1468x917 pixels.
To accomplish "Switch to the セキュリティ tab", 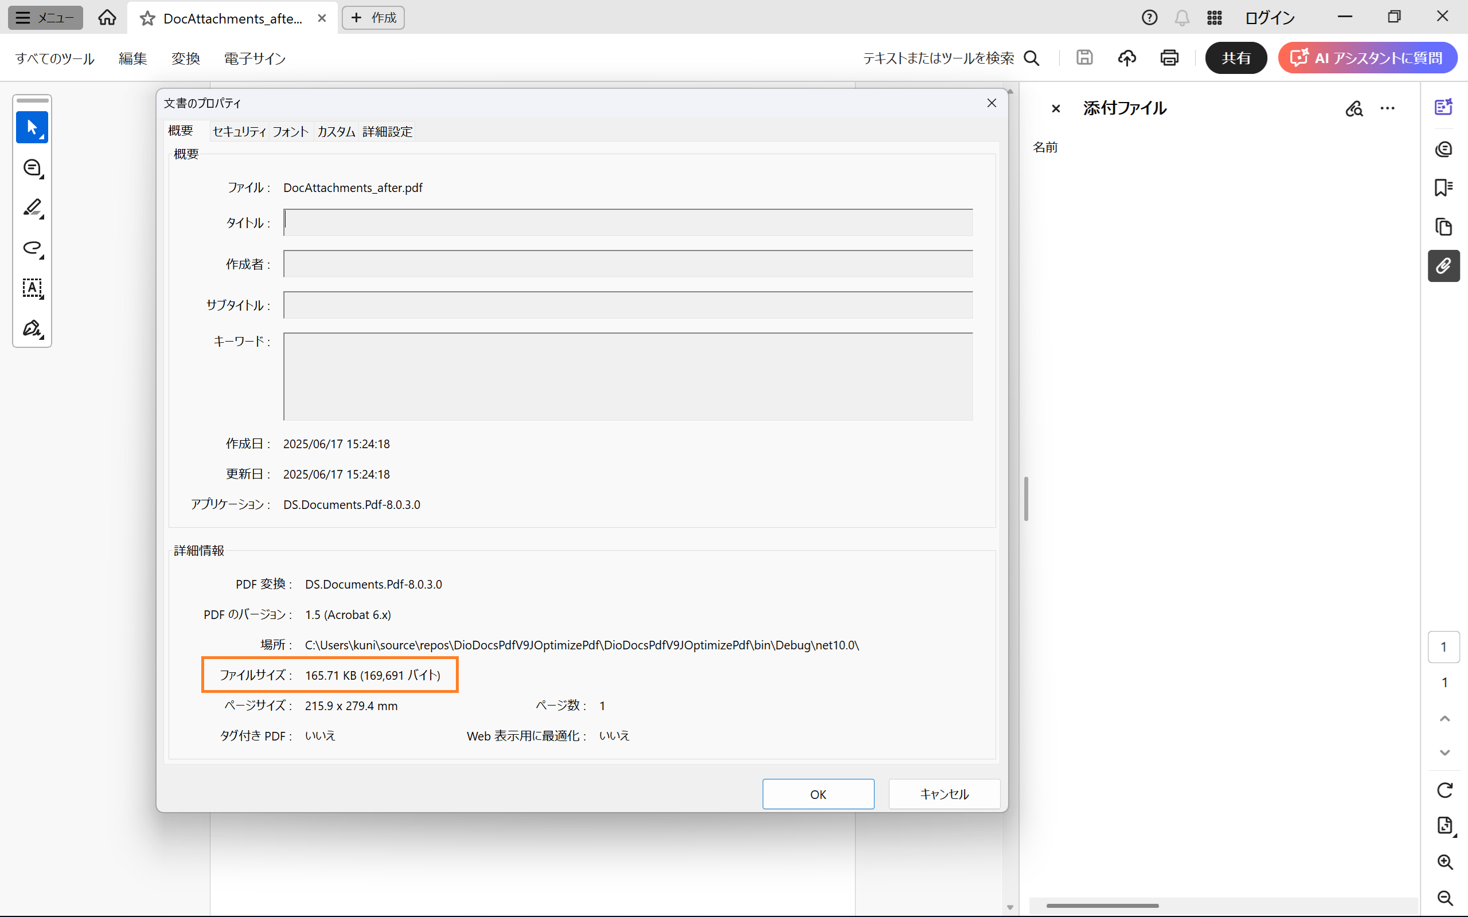I will point(239,132).
